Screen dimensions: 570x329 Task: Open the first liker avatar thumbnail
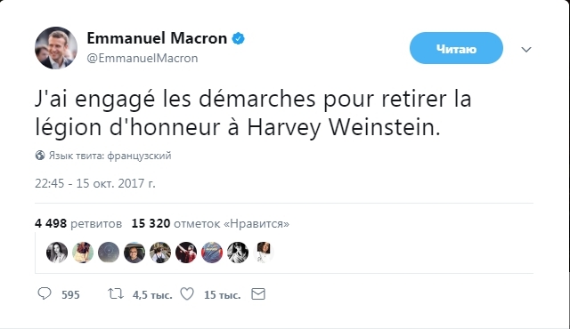pos(57,253)
